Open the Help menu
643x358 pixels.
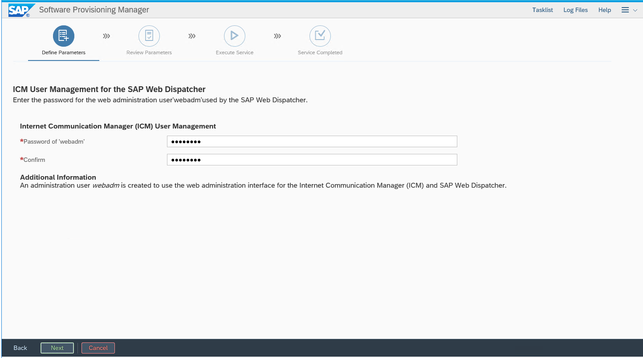tap(605, 10)
